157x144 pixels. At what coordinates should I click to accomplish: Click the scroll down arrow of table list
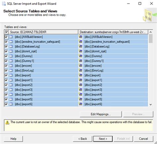click(150, 104)
